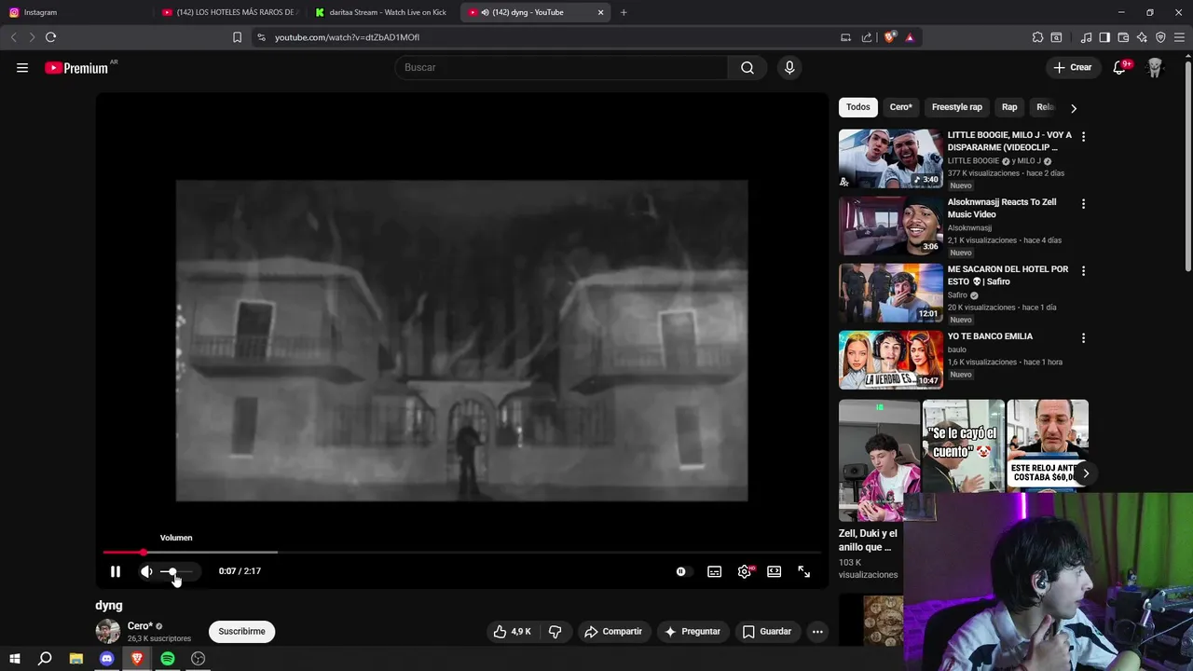Viewport: 1193px width, 671px height.
Task: Select the Rap filter chip
Action: [x=1009, y=107]
